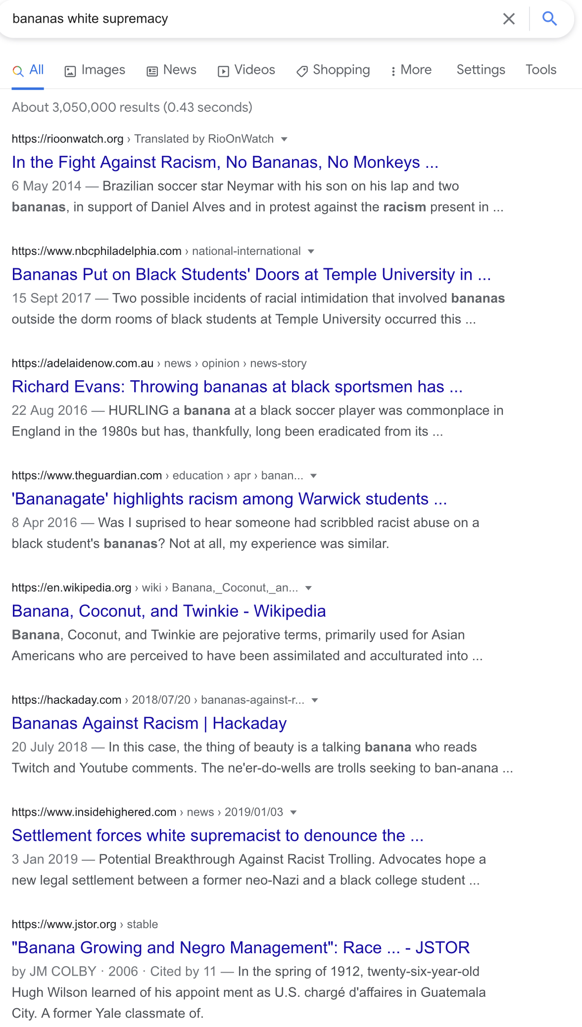Open 'In the Fight Against Racism' result

pos(225,162)
